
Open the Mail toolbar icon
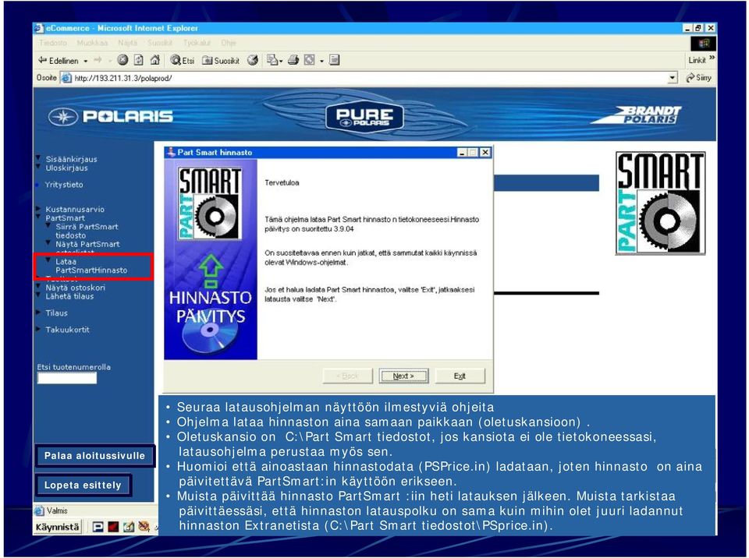pos(272,60)
